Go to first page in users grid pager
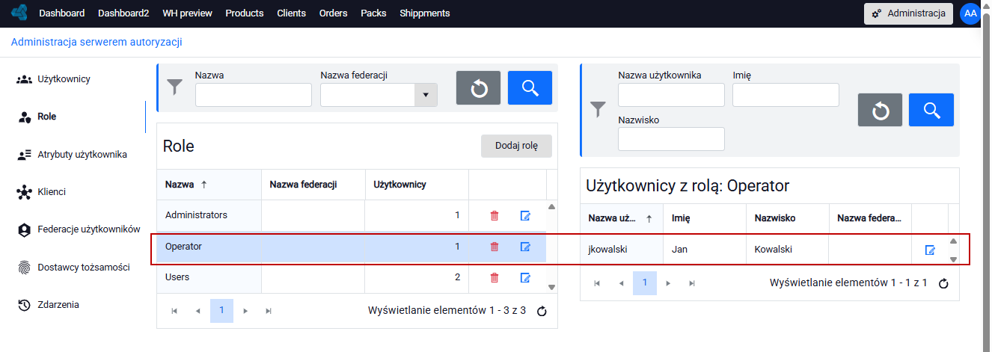992x352 pixels. coord(597,283)
